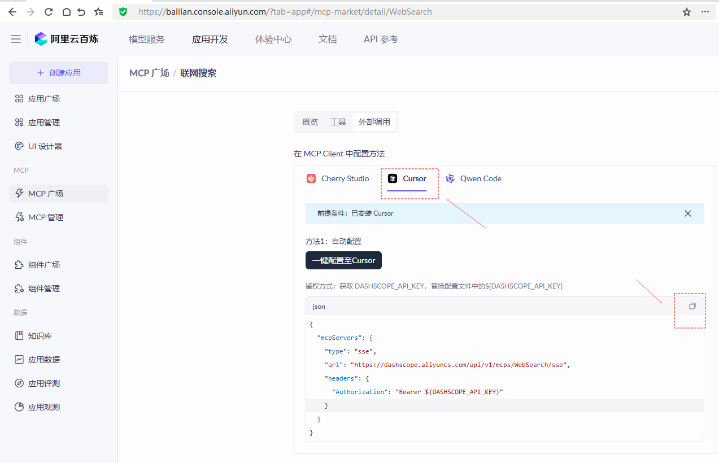The height and width of the screenshot is (463, 719).
Task: Click the Cursor logo icon
Action: tap(393, 178)
